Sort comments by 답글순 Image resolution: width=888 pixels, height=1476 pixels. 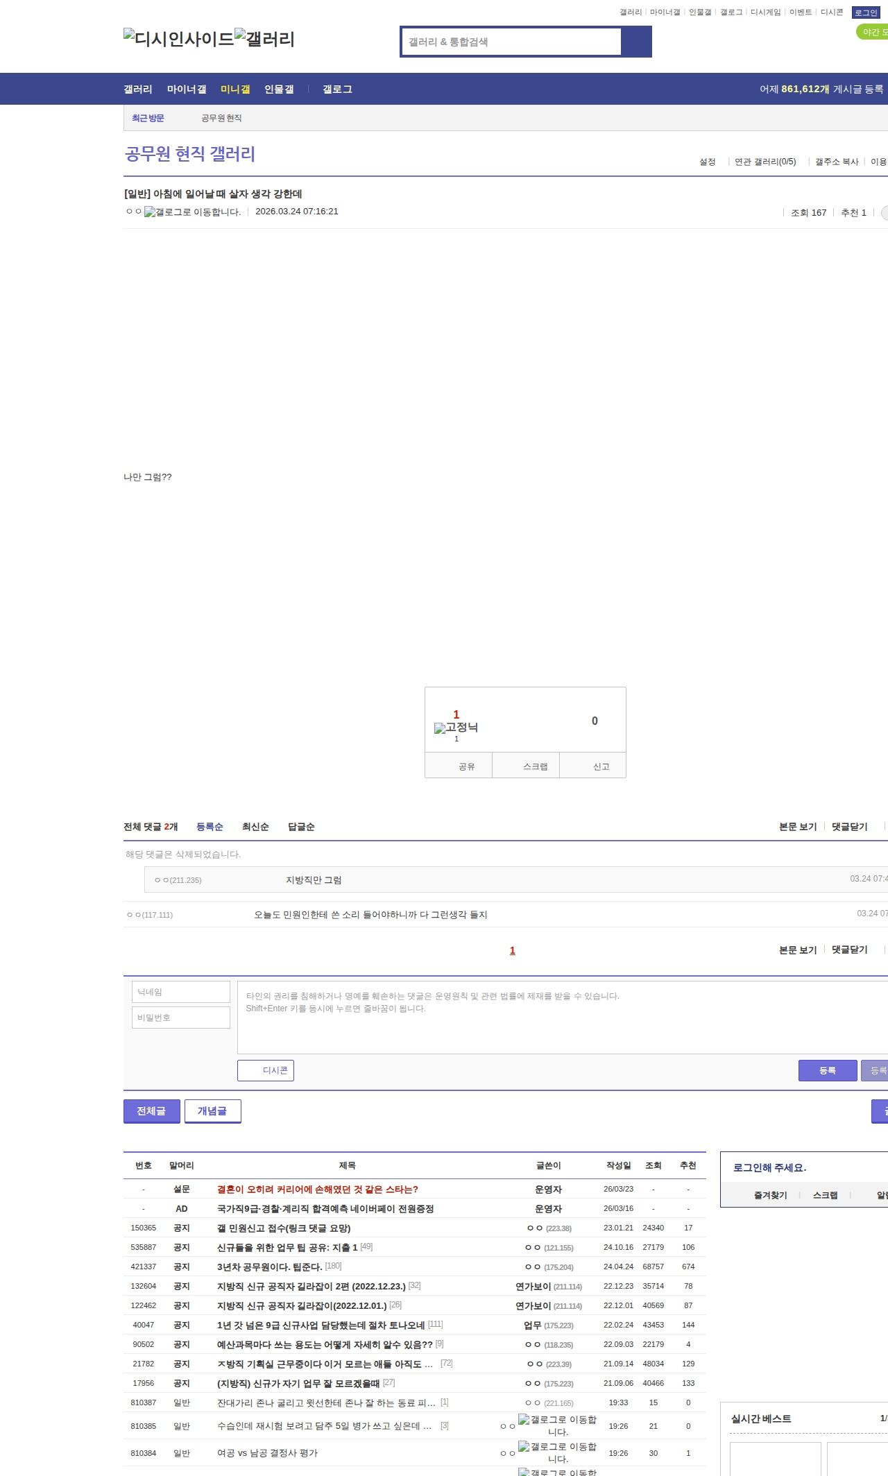click(x=301, y=827)
